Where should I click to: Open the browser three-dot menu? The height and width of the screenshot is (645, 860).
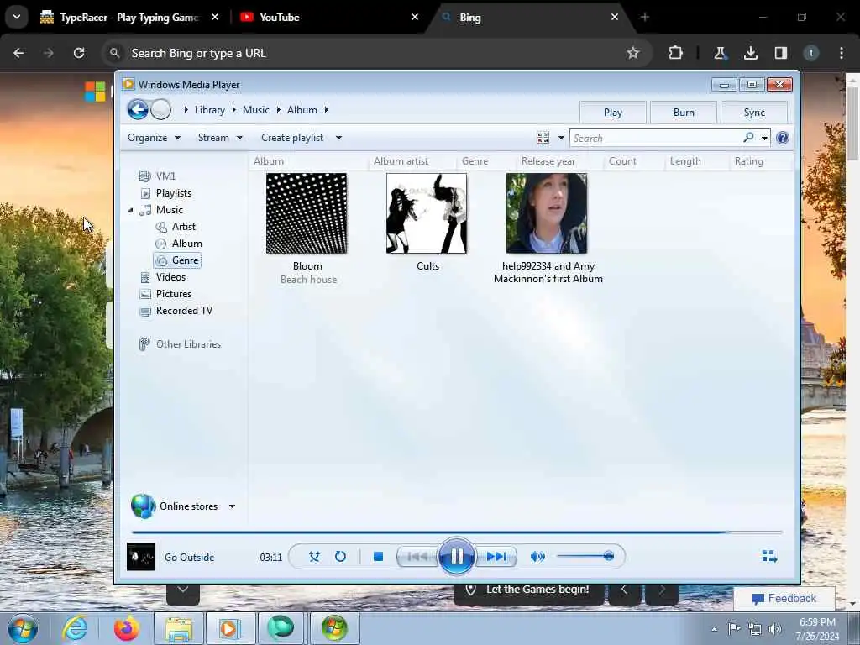[842, 53]
